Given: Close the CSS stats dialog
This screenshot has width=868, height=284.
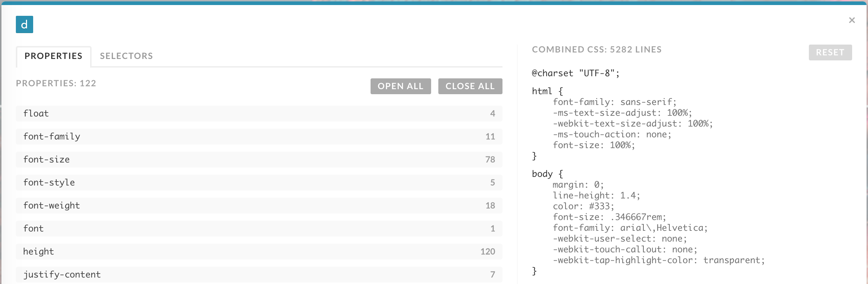Looking at the screenshot, I should tap(852, 20).
